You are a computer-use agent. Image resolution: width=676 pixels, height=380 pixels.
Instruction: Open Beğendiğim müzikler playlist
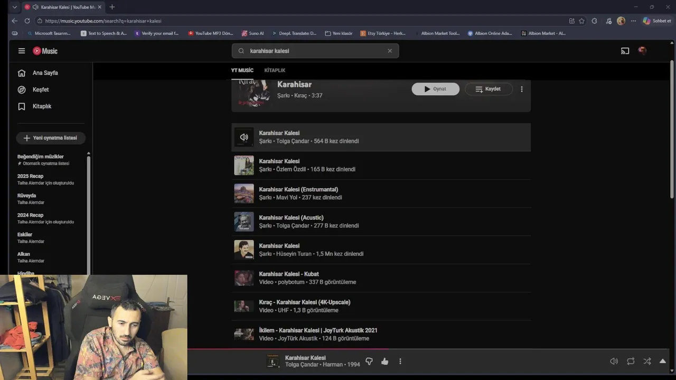click(51, 159)
